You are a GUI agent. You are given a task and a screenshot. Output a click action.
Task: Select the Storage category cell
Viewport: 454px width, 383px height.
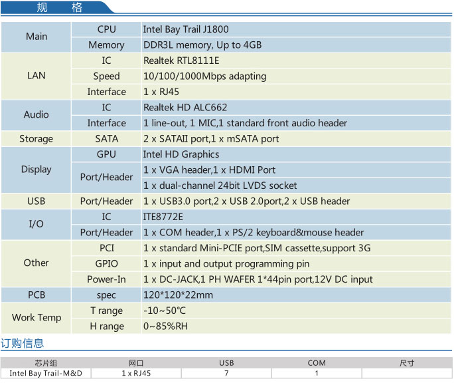tap(37, 139)
